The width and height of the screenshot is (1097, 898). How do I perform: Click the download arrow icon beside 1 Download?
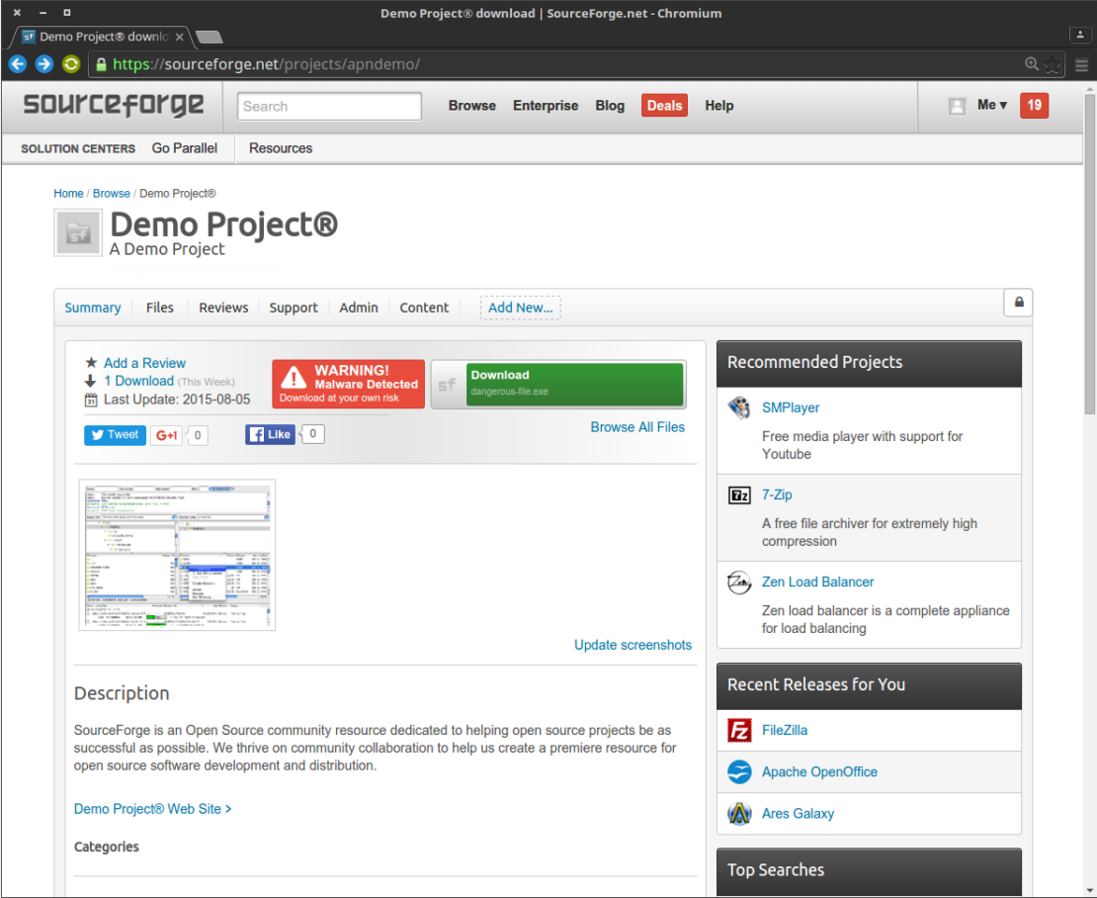[90, 381]
